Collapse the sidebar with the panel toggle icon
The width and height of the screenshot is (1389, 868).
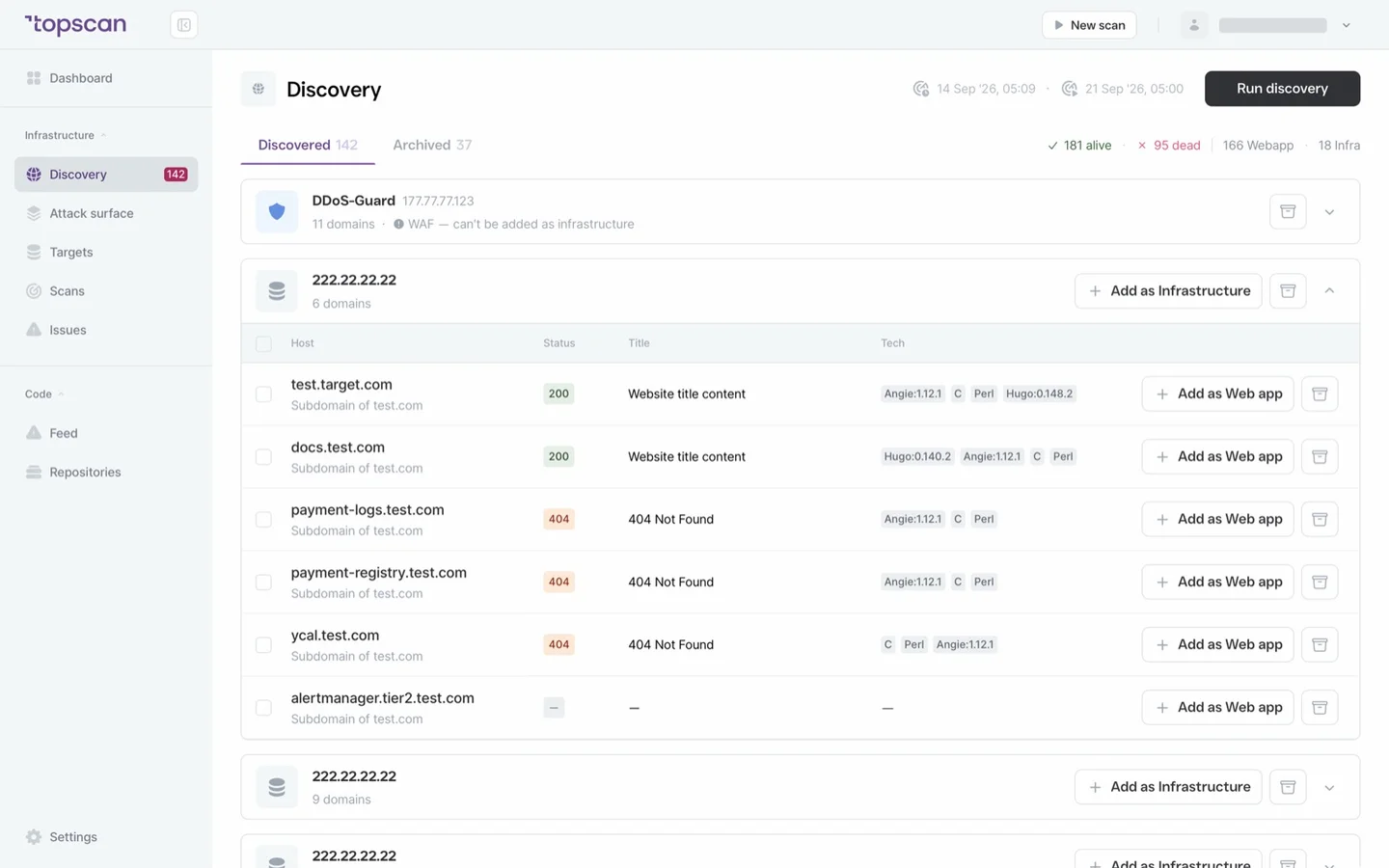[x=184, y=25]
